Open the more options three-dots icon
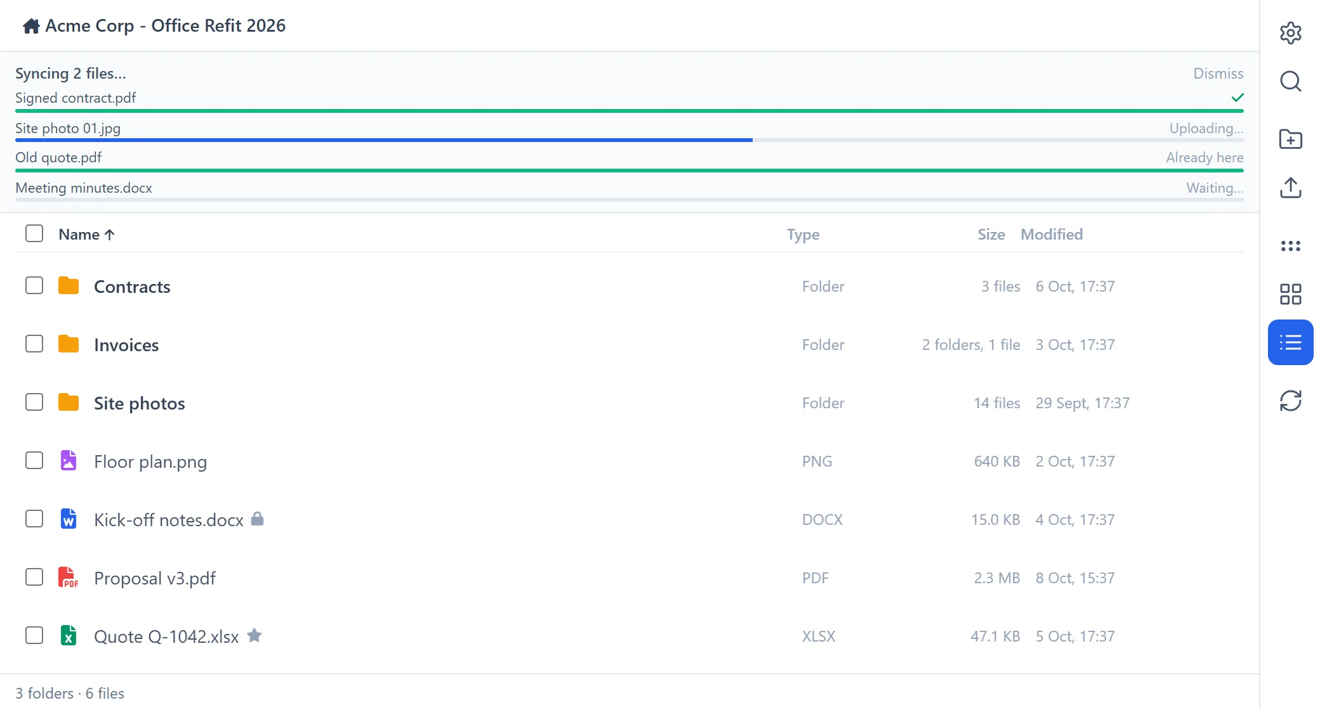 1290,246
